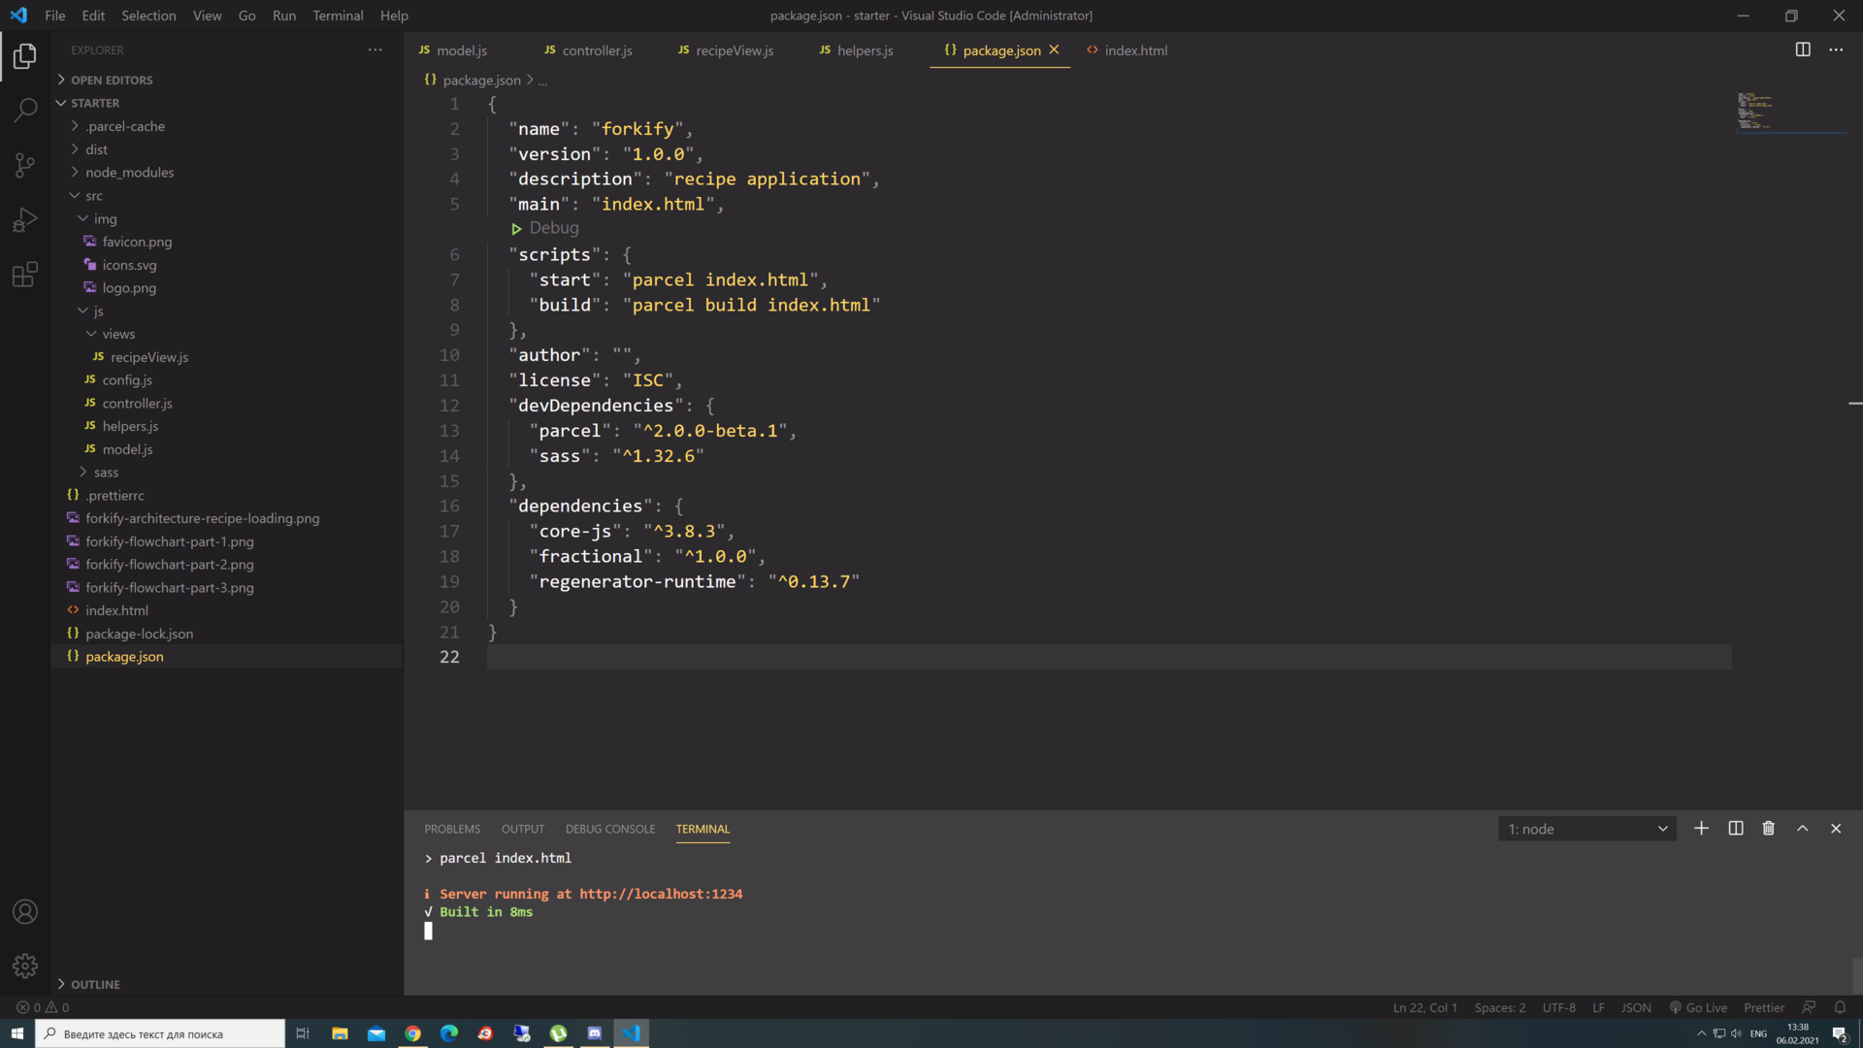The height and width of the screenshot is (1048, 1863).
Task: Create a new terminal with plus icon
Action: coord(1701,829)
